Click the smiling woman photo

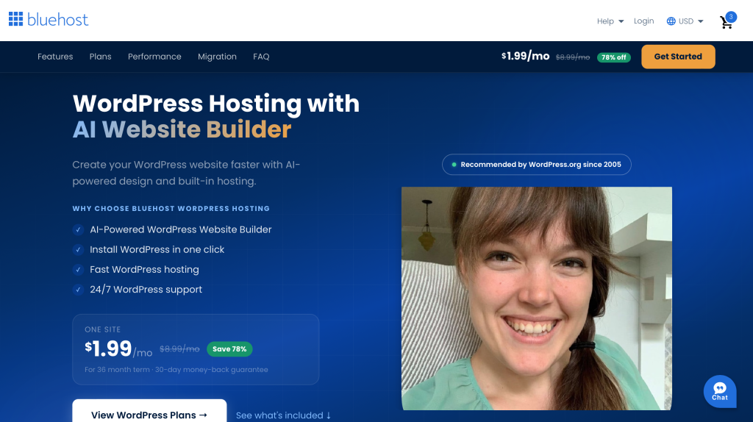[536, 298]
